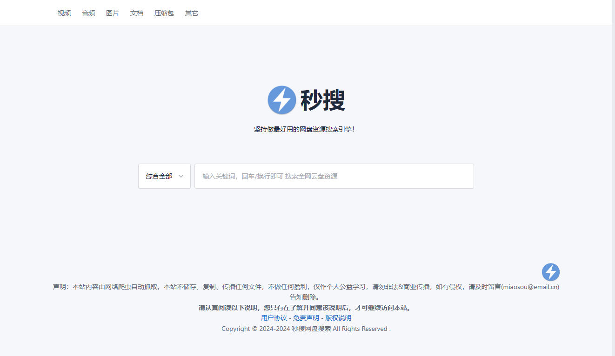
Task: Open the 免责声明 link
Action: [x=306, y=318]
